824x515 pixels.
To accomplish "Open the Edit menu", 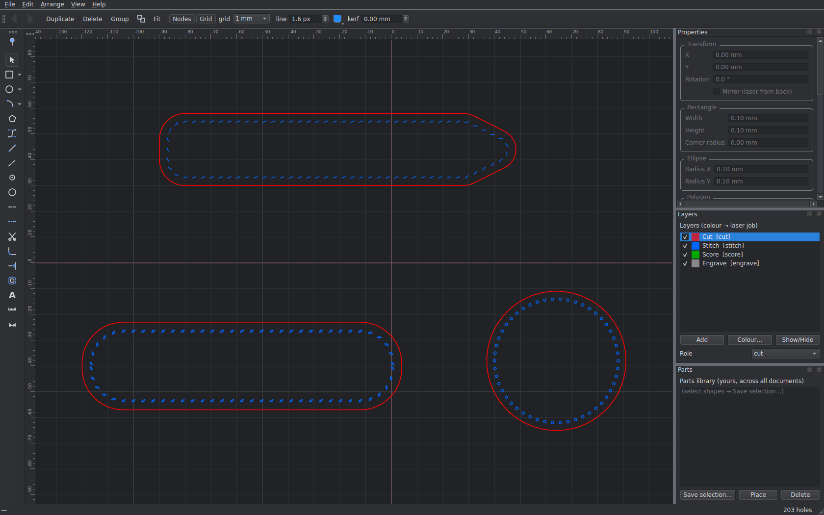I will click(x=28, y=4).
